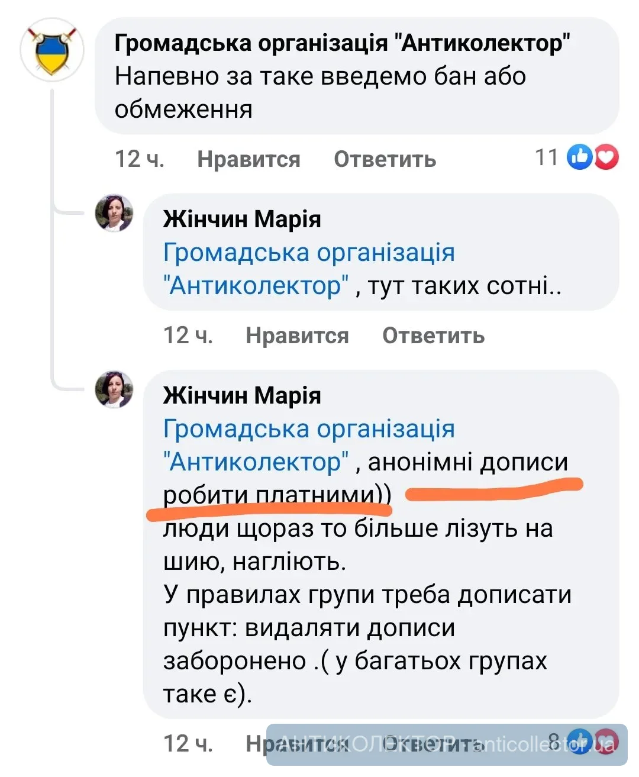Image resolution: width=639 pixels, height=777 pixels.
Task: Like the Антиколектор comment via Нравится
Action: [249, 159]
